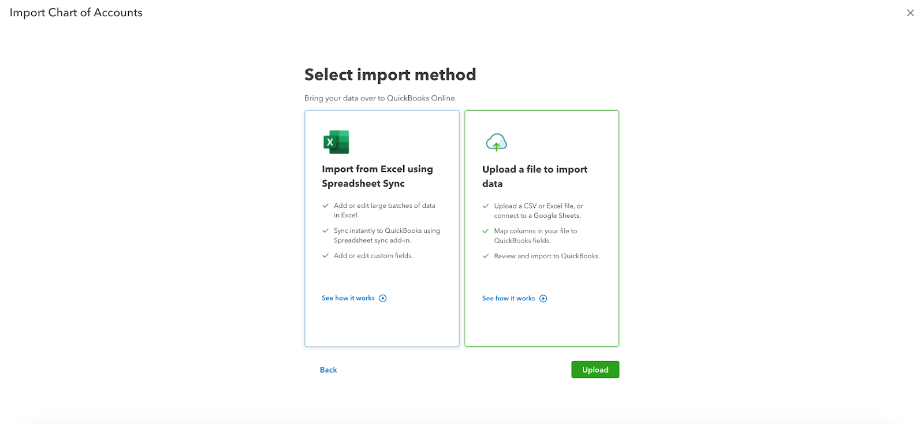This screenshot has height=424, width=924.
Task: Click checkmark beside 'Upload a CSV or Excel file'
Action: [486, 206]
